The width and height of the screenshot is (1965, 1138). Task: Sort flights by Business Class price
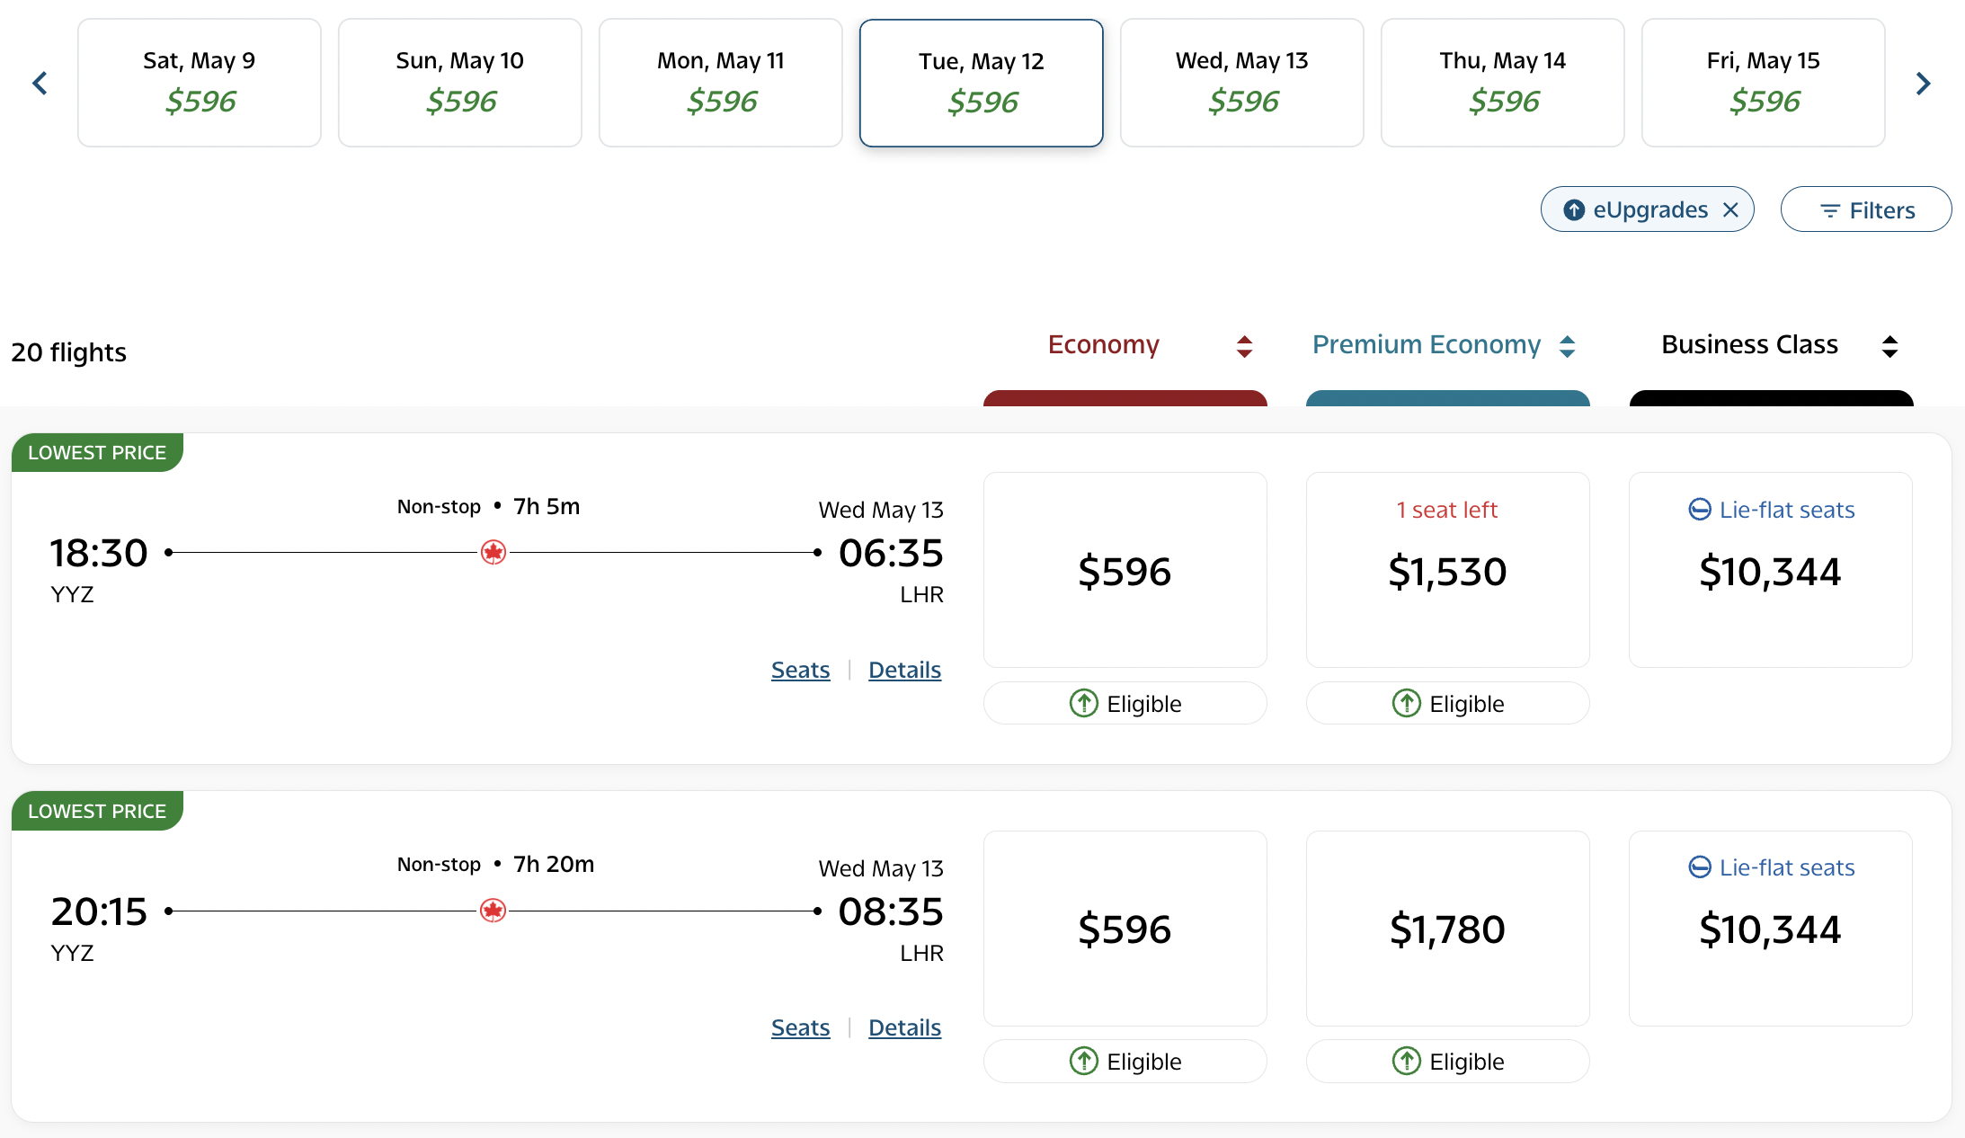coord(1889,346)
